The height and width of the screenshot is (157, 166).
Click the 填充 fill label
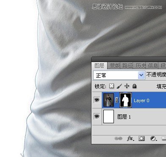(x=161, y=86)
